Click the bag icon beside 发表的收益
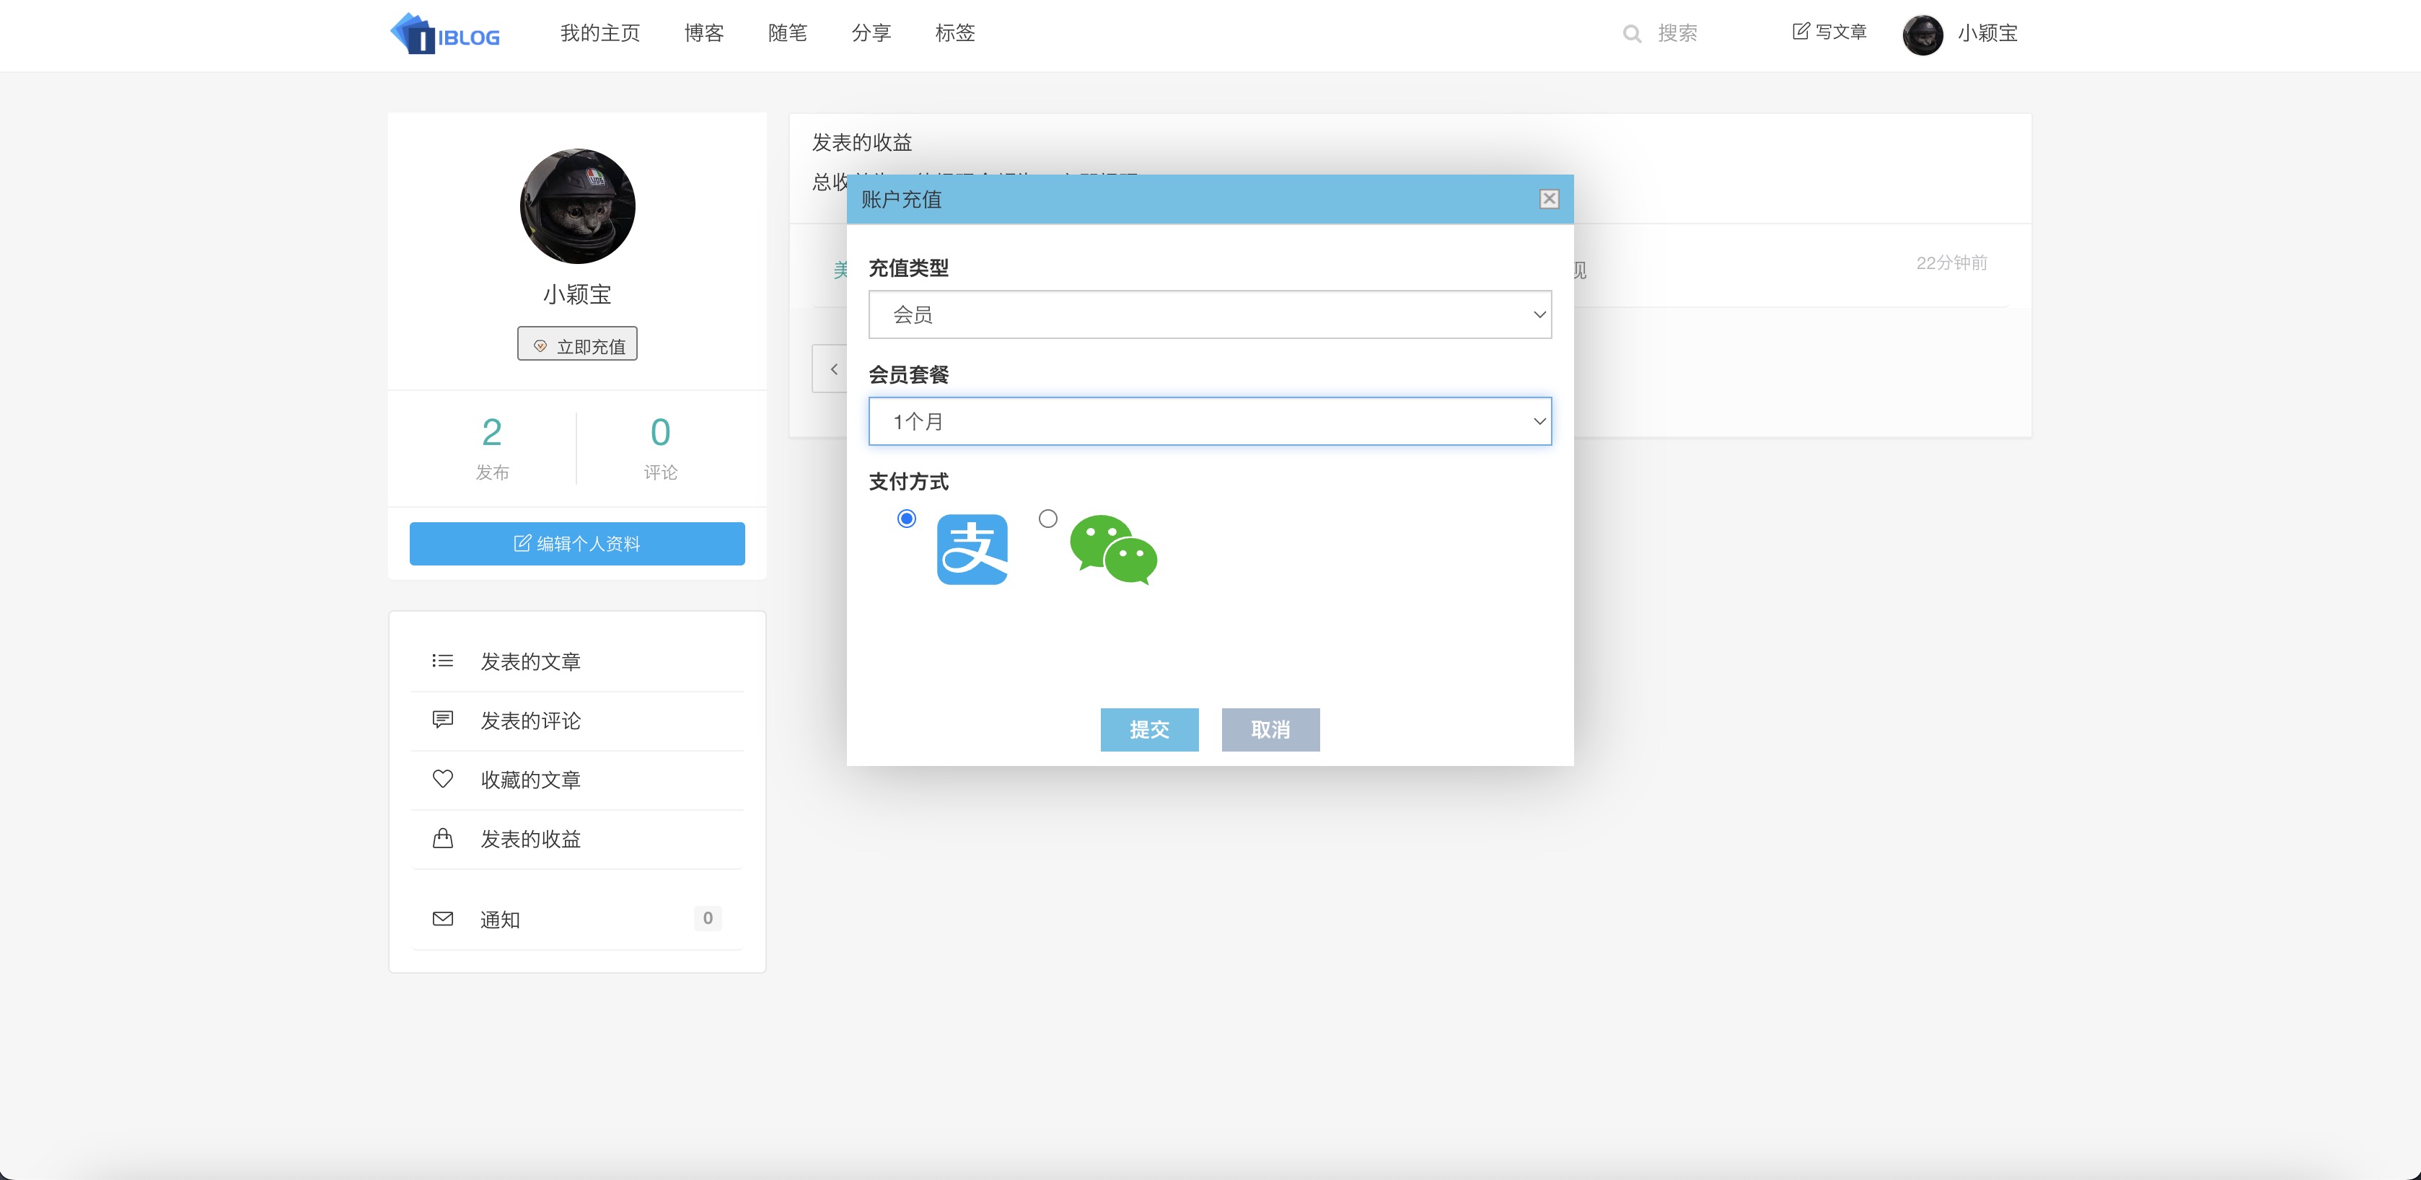2421x1180 pixels. click(441, 839)
